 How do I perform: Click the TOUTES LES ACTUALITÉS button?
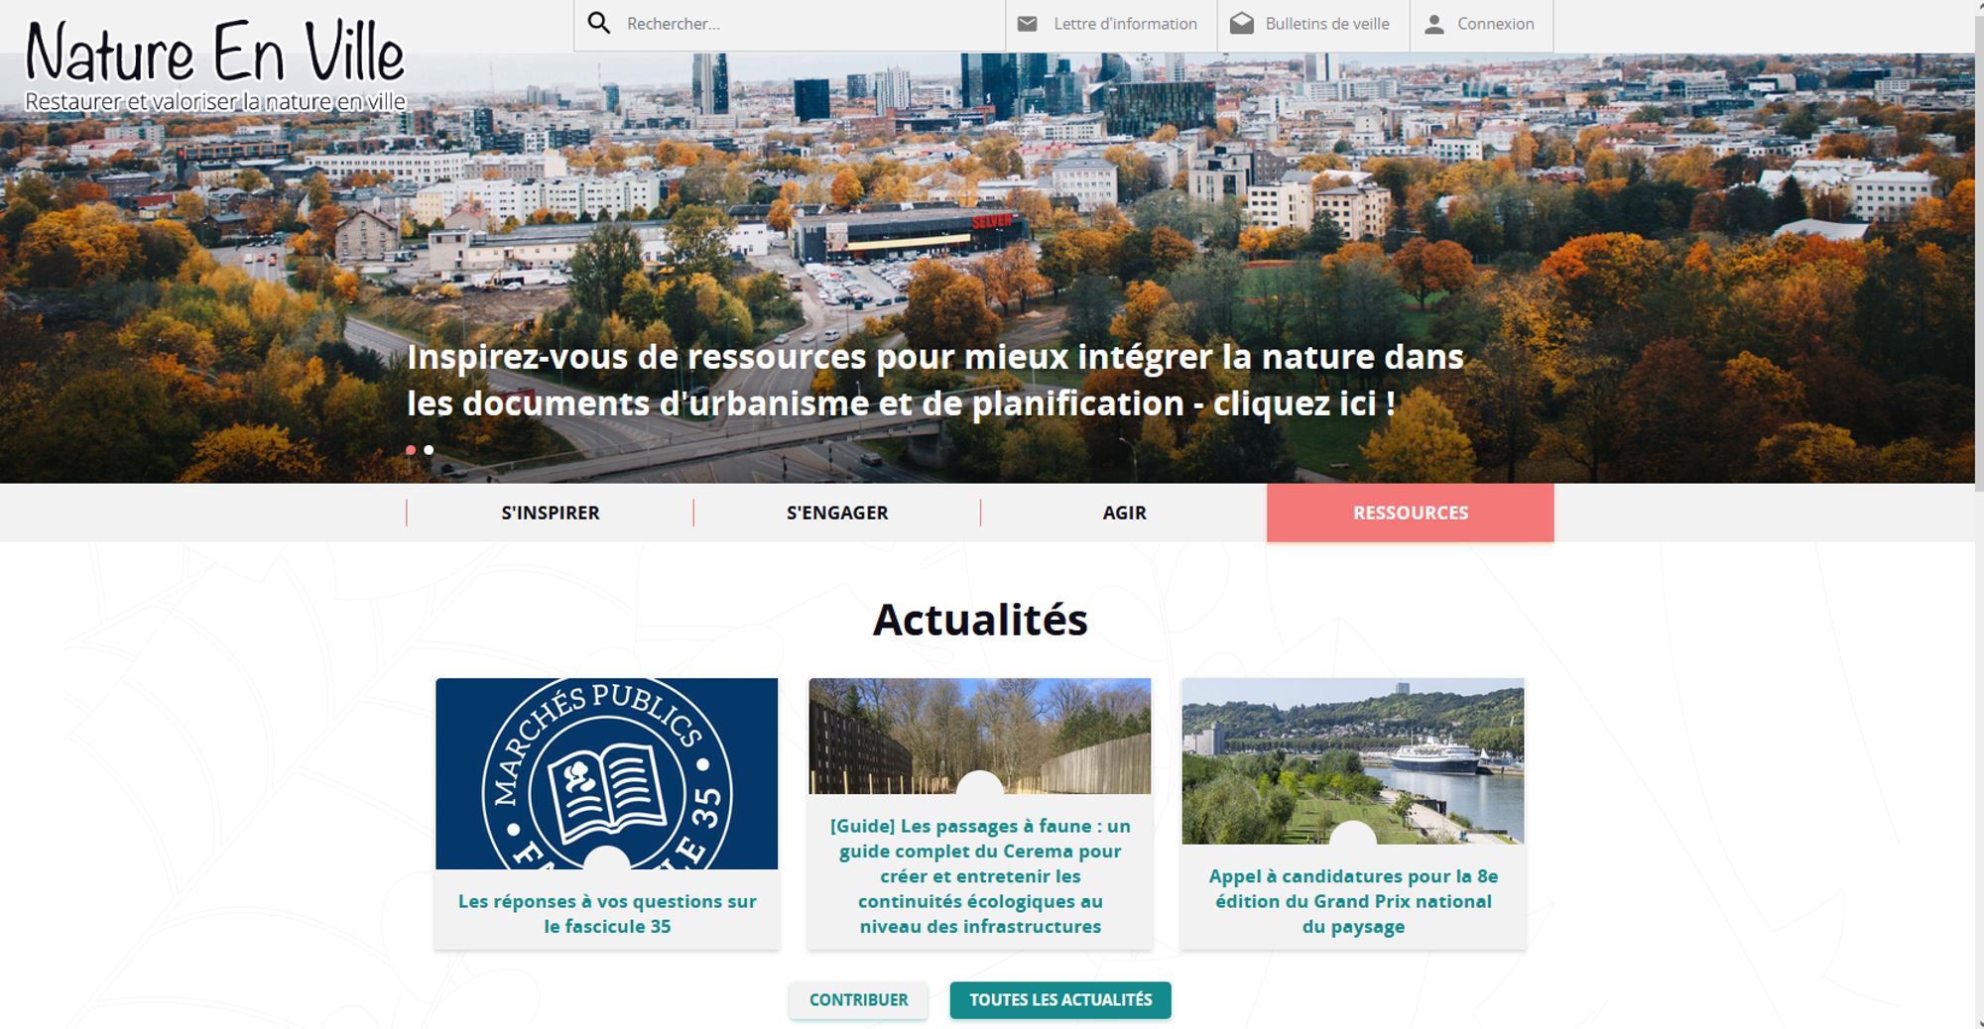click(1060, 1000)
